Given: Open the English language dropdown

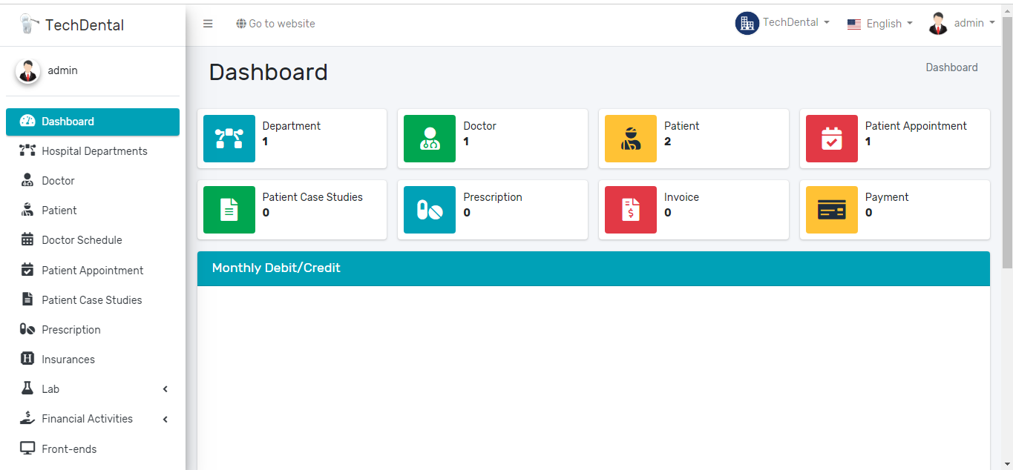Looking at the screenshot, I should 879,24.
